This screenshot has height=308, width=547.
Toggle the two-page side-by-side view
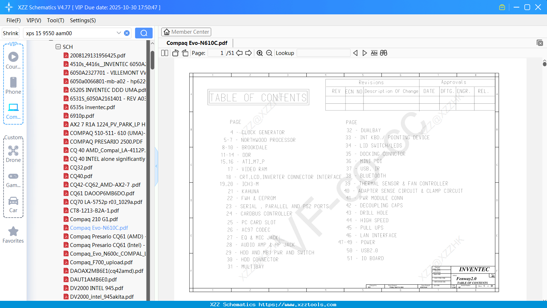click(164, 53)
